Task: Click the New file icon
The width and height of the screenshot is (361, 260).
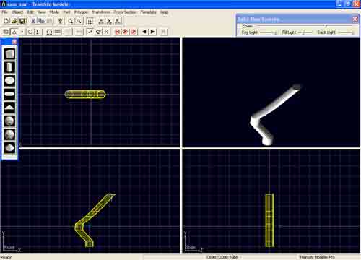Action: tap(6, 21)
